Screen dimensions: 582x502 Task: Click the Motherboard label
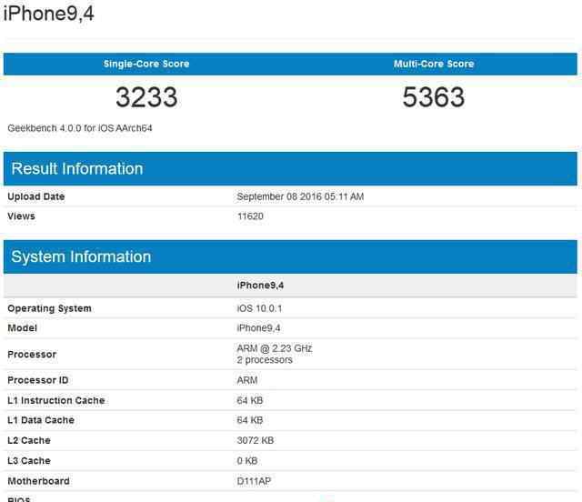pos(38,481)
